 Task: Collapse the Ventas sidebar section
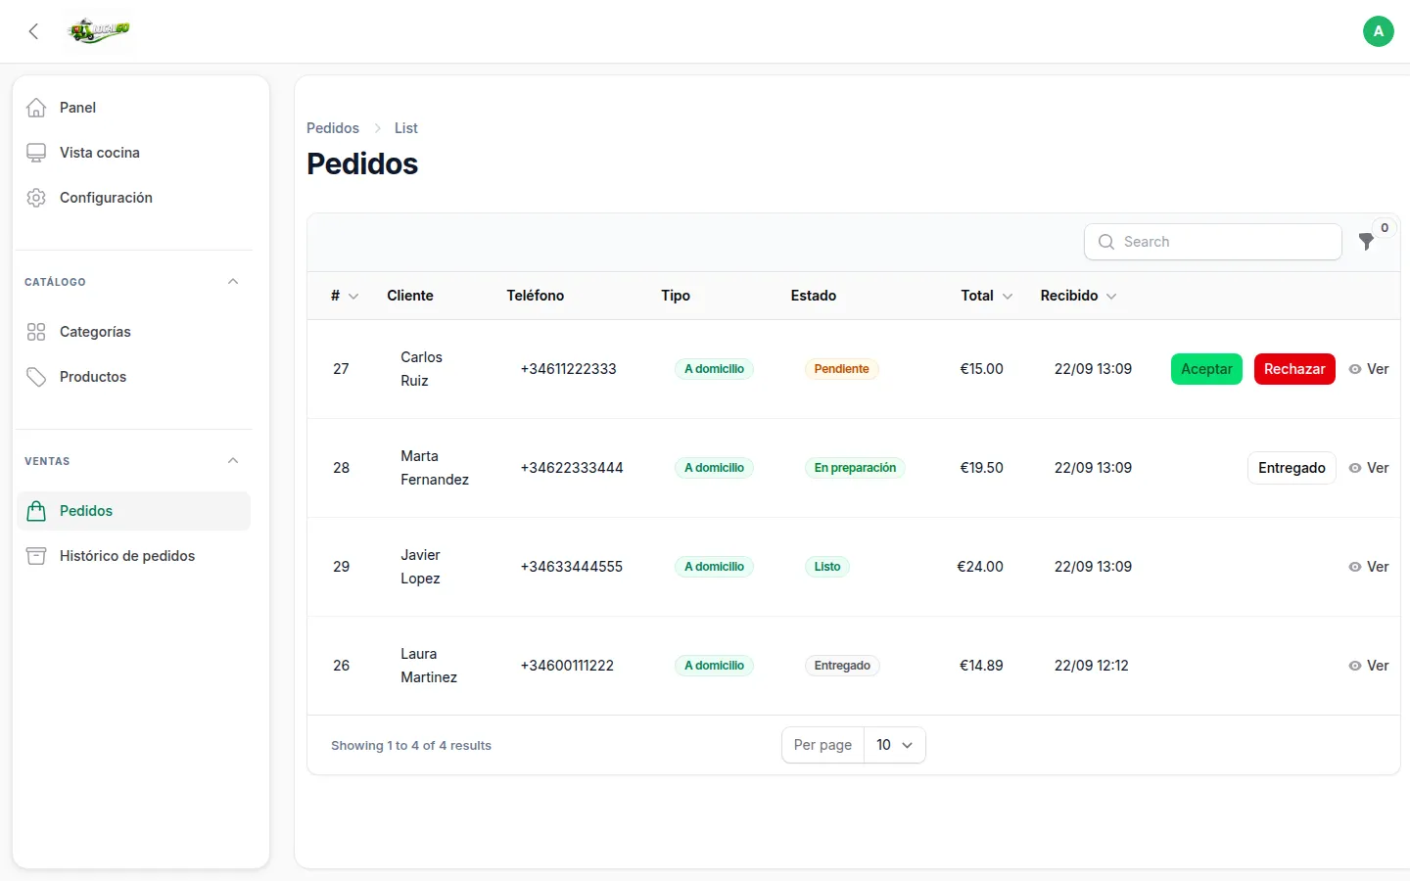click(233, 461)
